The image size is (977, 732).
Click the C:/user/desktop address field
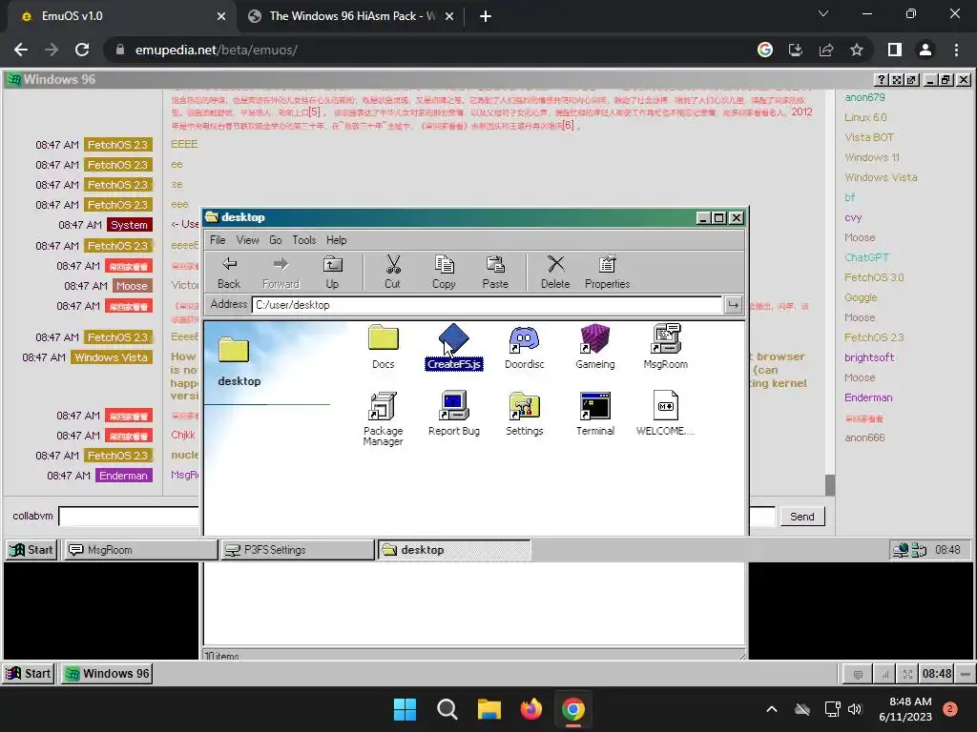487,305
